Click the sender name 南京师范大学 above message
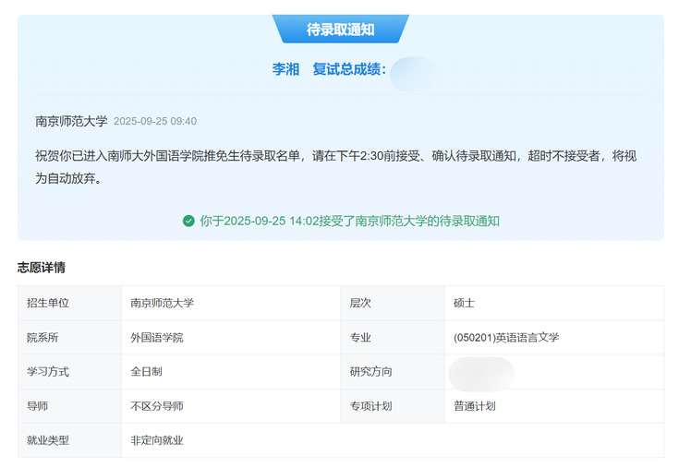This screenshot has width=679, height=468. point(71,121)
